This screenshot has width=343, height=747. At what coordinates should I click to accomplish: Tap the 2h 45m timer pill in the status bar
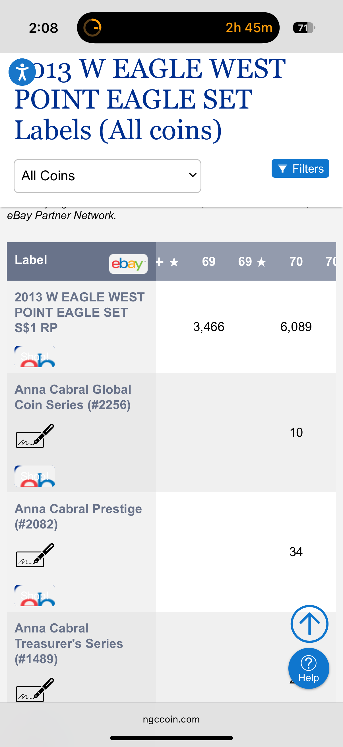pyautogui.click(x=249, y=28)
